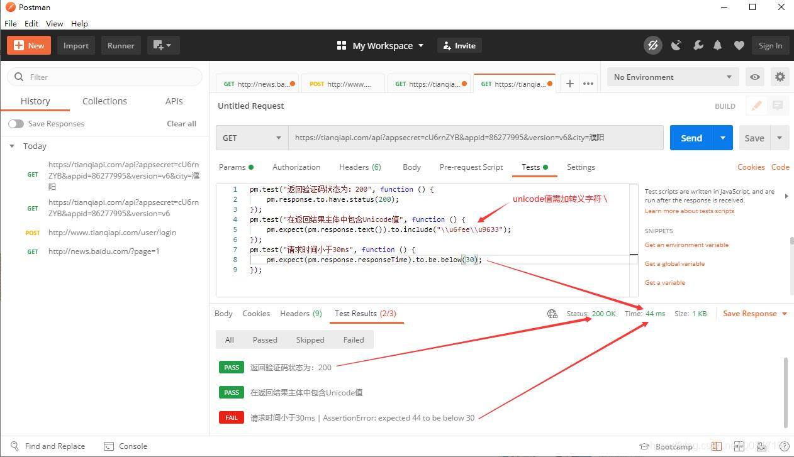This screenshot has height=457, width=794.
Task: Click the Sign In button
Action: [770, 45]
